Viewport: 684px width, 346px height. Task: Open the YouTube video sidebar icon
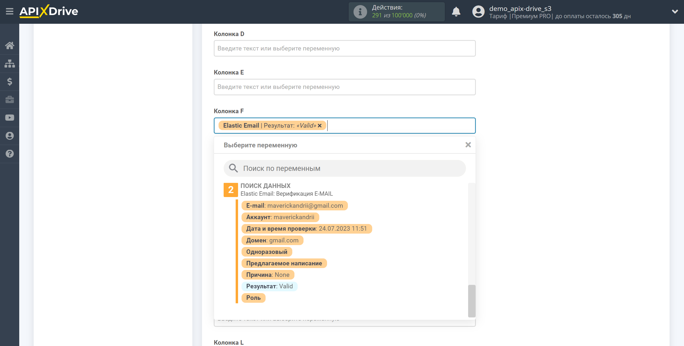[10, 118]
